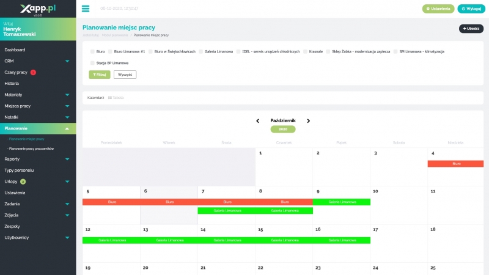Check the Stacja BP Limanowa filter
Screen dimensions: 489x275
(x=92, y=63)
